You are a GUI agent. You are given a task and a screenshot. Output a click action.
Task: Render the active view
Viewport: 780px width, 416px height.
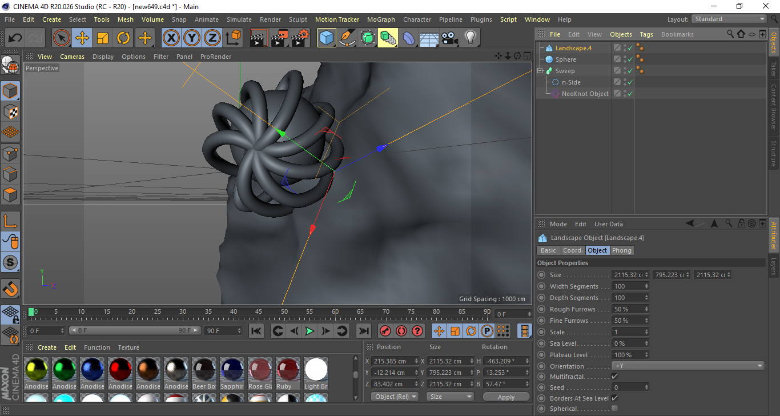coord(259,38)
